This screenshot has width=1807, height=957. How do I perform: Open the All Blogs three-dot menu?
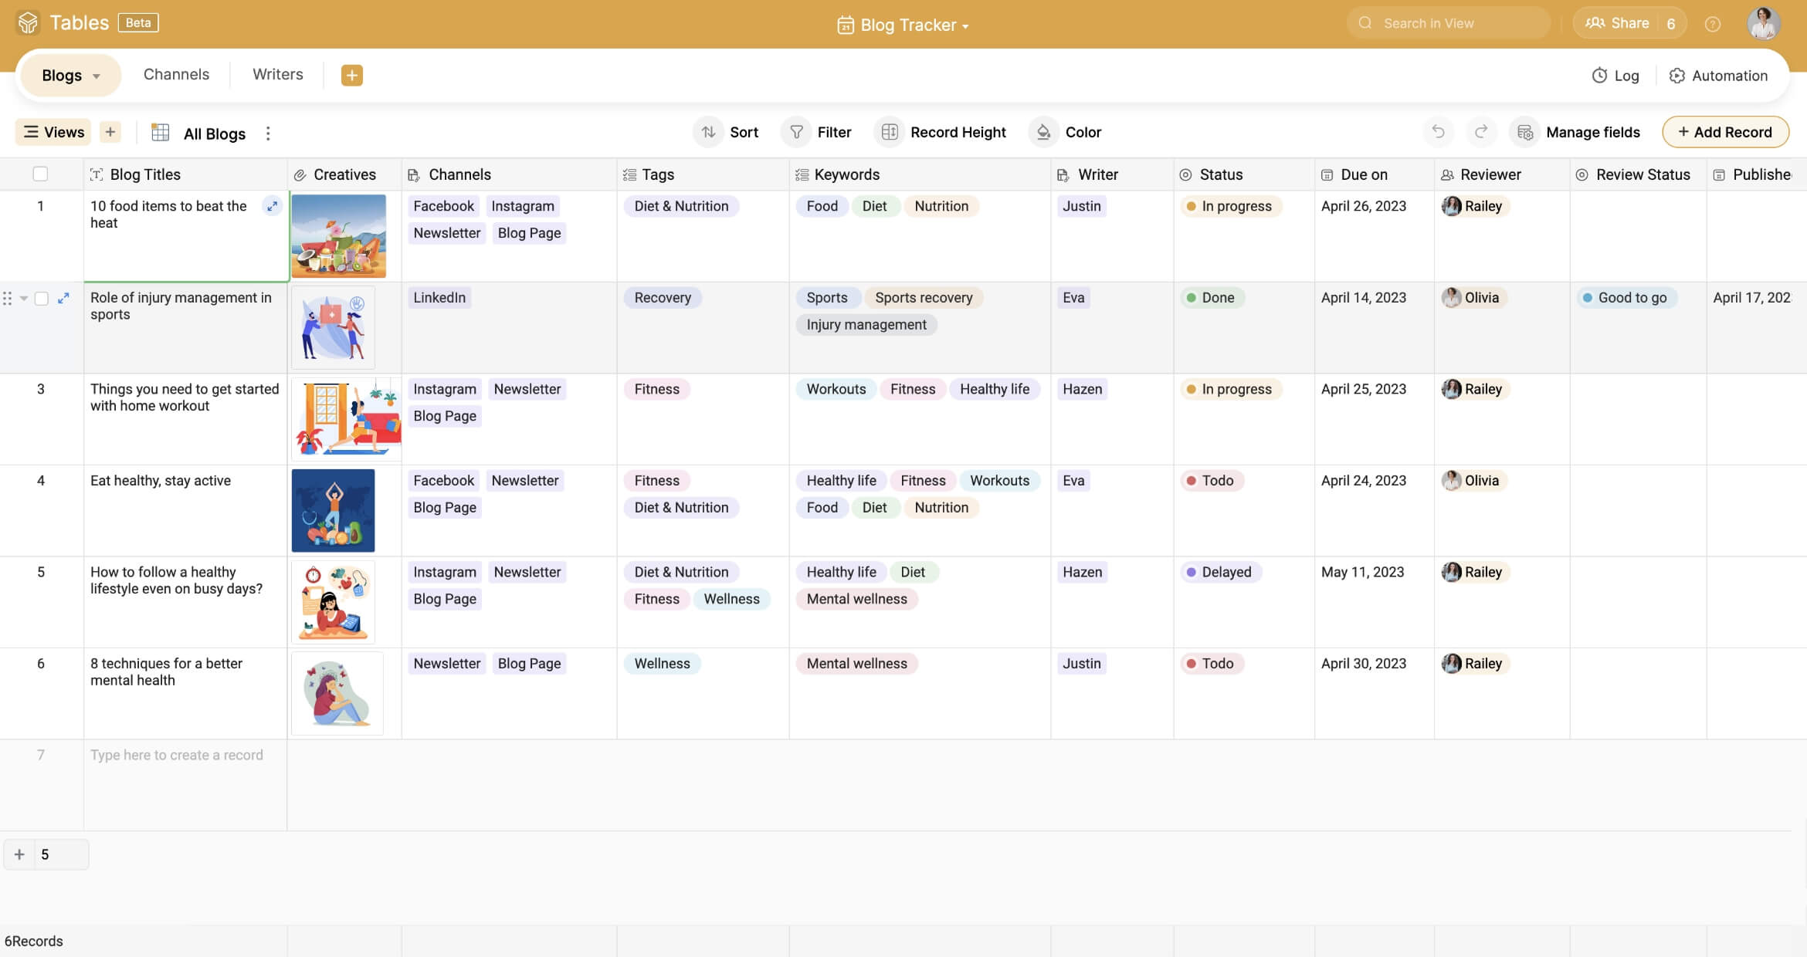[268, 134]
